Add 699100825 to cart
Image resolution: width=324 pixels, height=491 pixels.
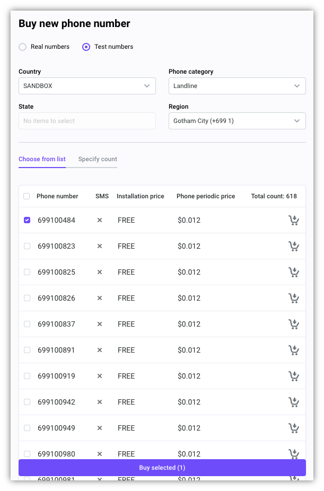pos(293,272)
